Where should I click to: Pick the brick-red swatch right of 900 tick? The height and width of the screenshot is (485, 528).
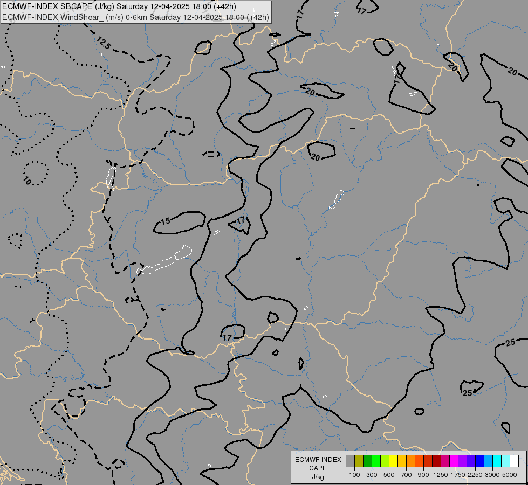428,461
